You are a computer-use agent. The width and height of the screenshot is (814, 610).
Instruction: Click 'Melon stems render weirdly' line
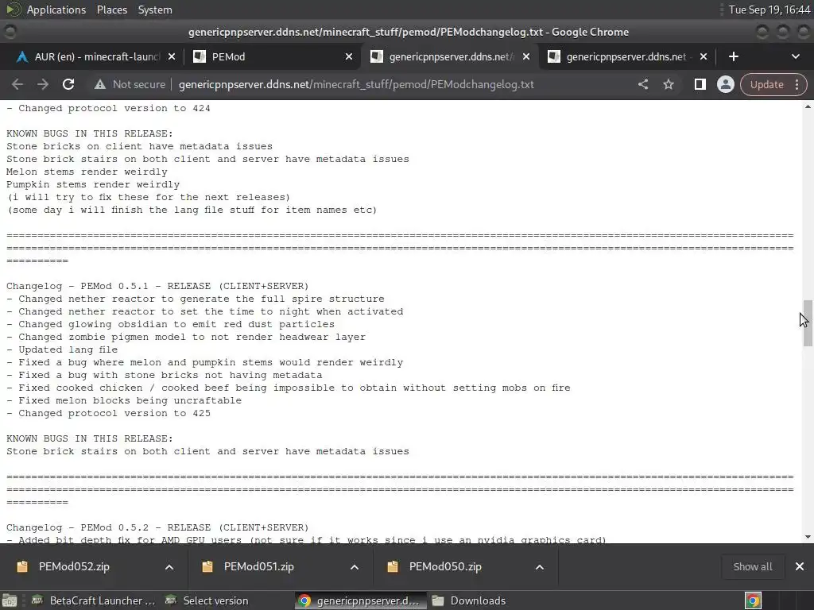tap(87, 172)
